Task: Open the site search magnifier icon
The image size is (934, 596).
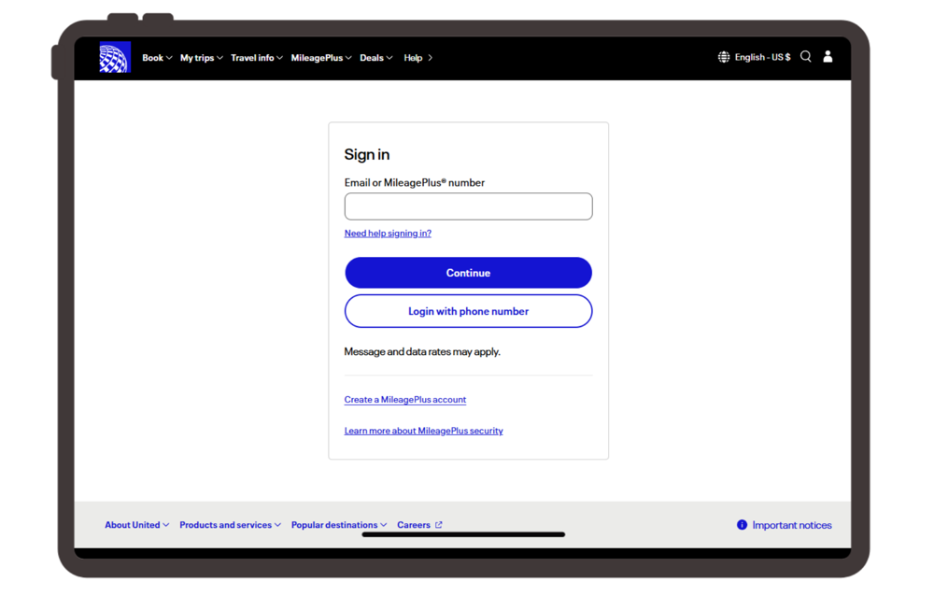Action: (805, 57)
